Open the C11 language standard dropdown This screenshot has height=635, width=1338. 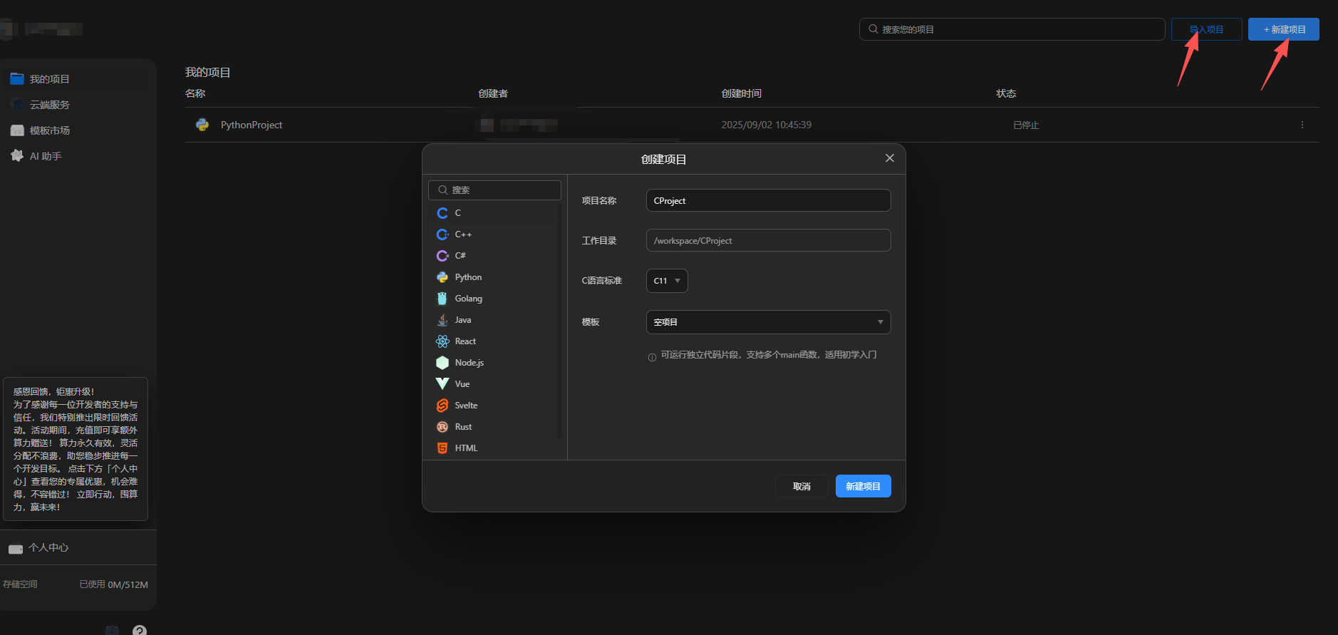tap(667, 281)
